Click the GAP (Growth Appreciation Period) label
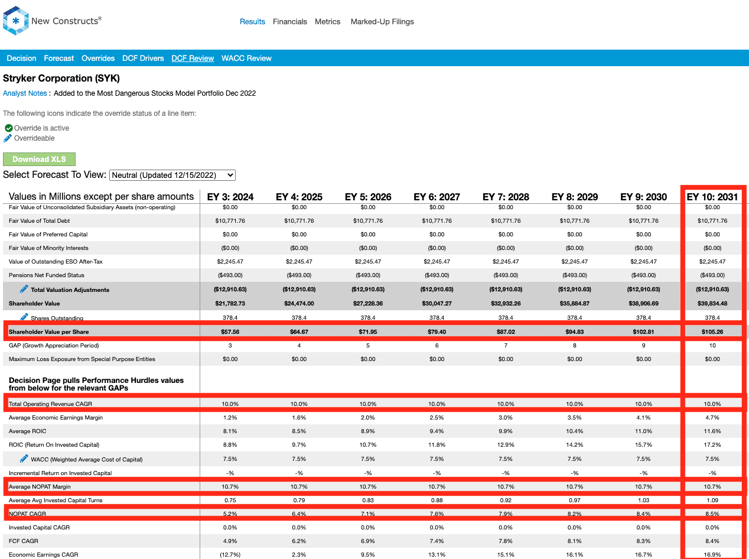This screenshot has height=559, width=749. pos(54,345)
